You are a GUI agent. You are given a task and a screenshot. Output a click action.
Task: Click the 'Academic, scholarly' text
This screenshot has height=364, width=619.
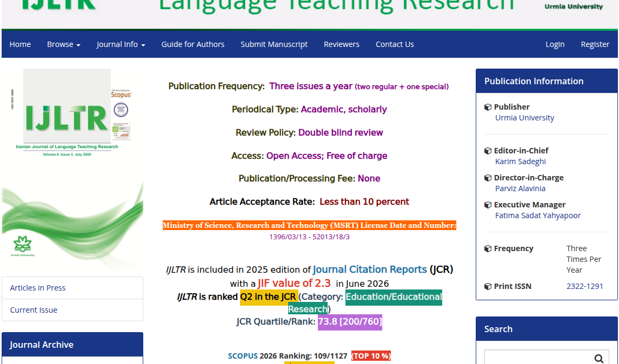coord(344,109)
